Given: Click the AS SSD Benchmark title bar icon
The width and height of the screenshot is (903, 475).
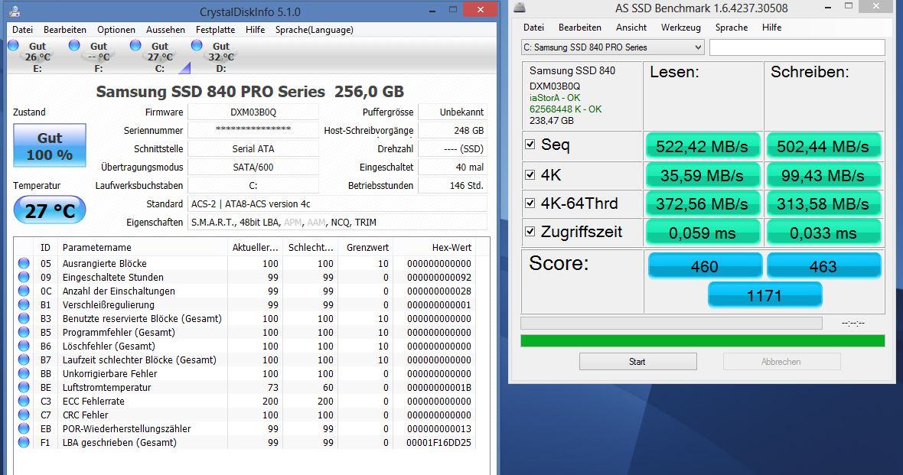Looking at the screenshot, I should tap(520, 8).
